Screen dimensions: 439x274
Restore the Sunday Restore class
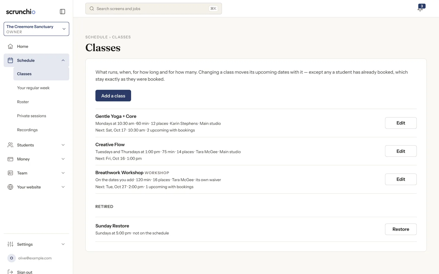click(x=401, y=229)
